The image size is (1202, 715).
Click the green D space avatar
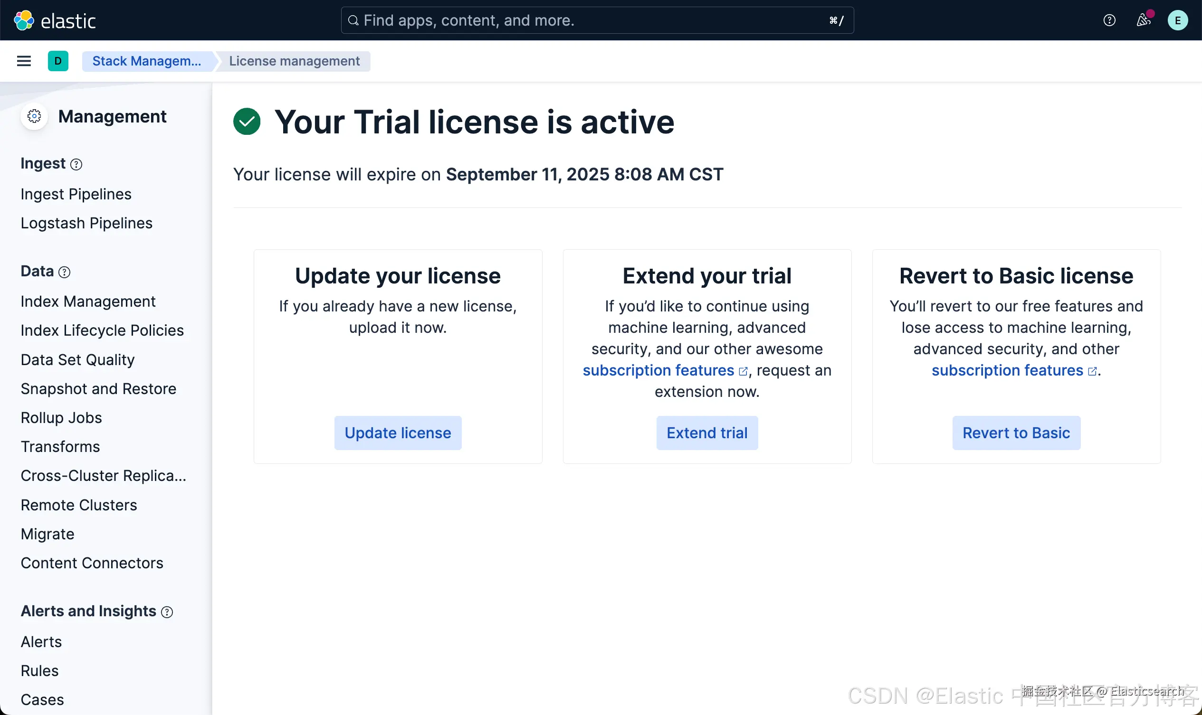(x=58, y=61)
